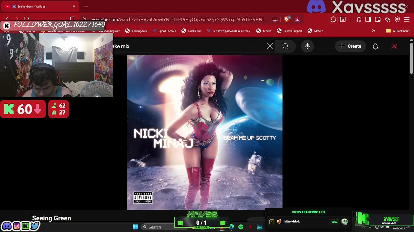414x232 pixels.
Task: Open the Clock error bookmark
Action: tap(191, 31)
